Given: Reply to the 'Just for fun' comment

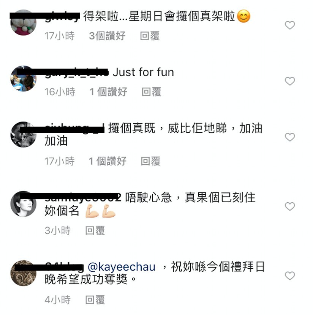Looking at the screenshot, I should 152,92.
